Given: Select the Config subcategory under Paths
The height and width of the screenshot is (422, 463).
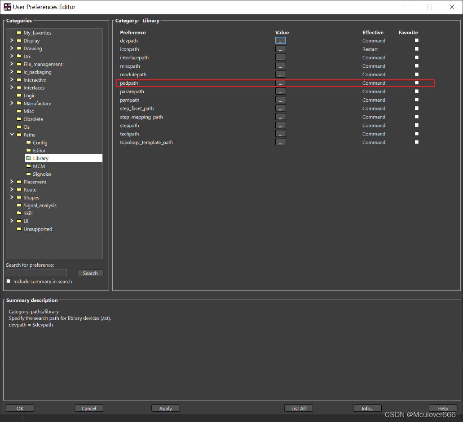Looking at the screenshot, I should click(40, 143).
